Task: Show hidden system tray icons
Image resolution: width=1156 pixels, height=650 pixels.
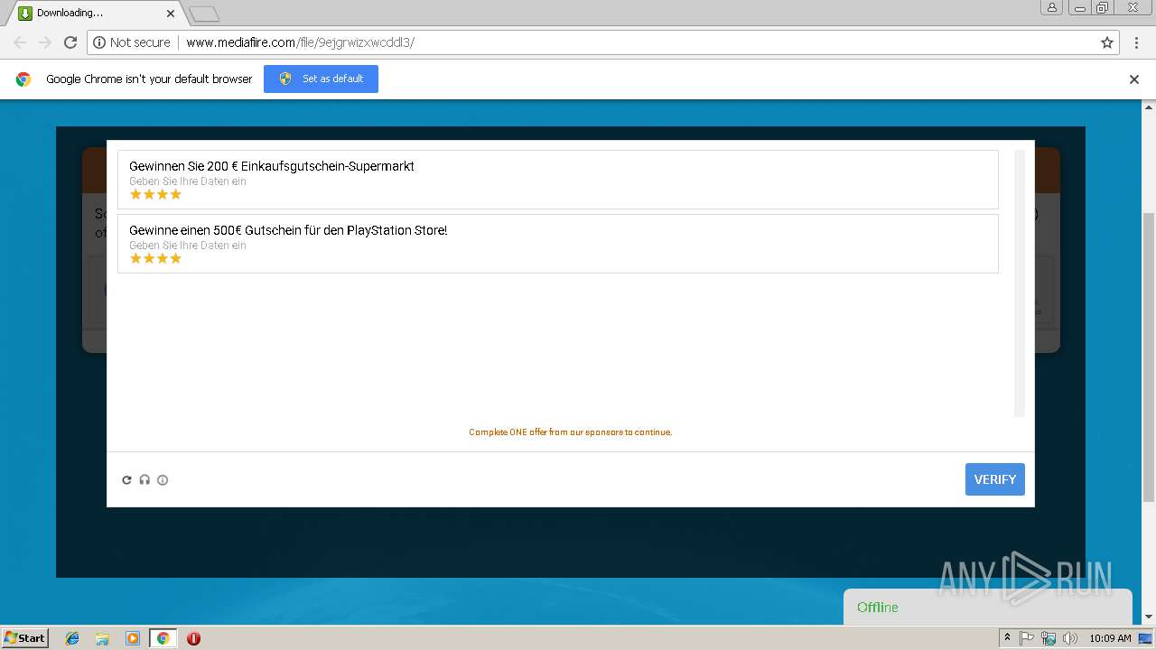Action: [1007, 638]
